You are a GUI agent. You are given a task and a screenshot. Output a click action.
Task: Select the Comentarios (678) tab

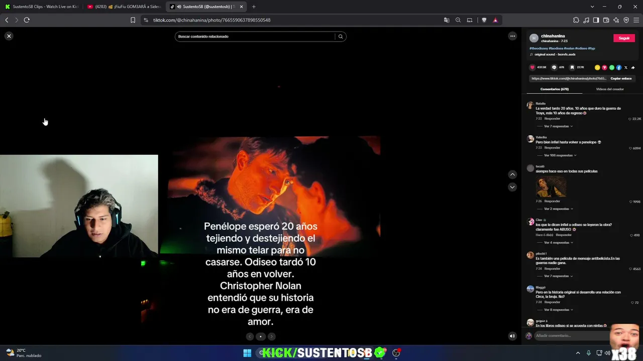[555, 89]
